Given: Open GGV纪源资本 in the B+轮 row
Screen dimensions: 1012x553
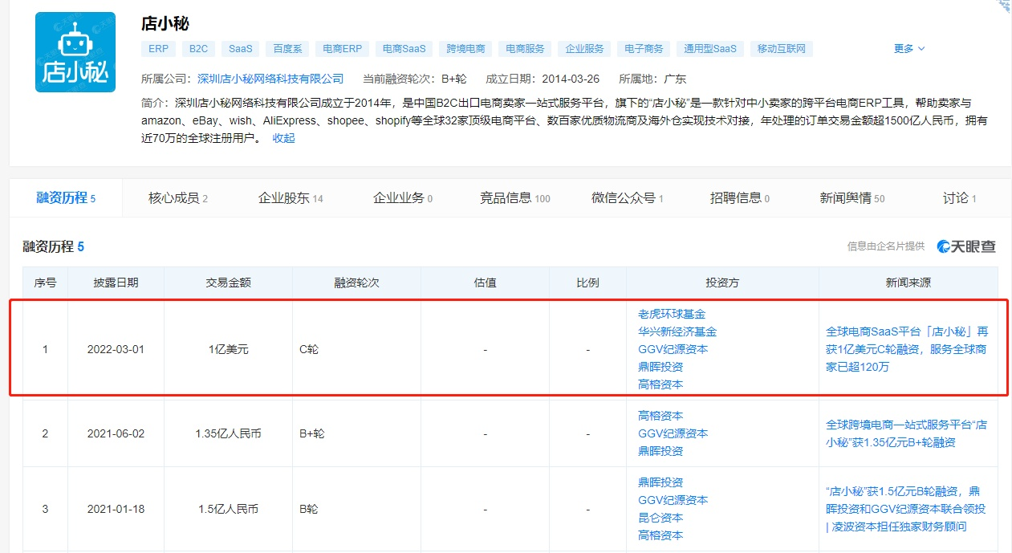Looking at the screenshot, I should click(673, 433).
